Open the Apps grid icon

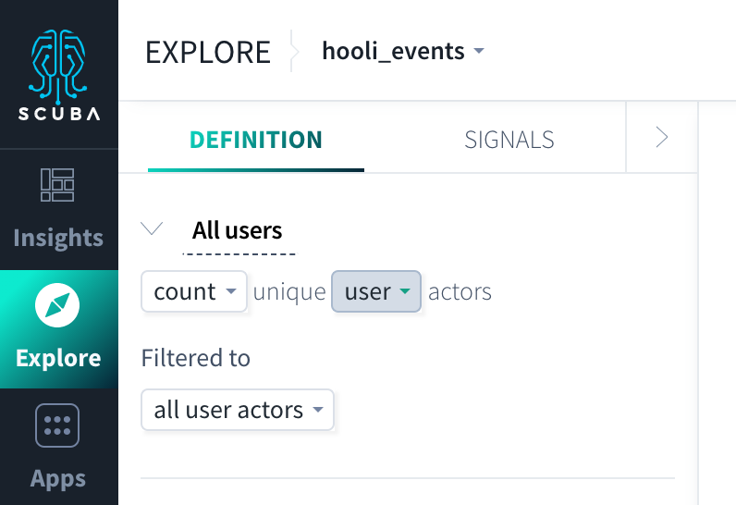click(x=57, y=425)
